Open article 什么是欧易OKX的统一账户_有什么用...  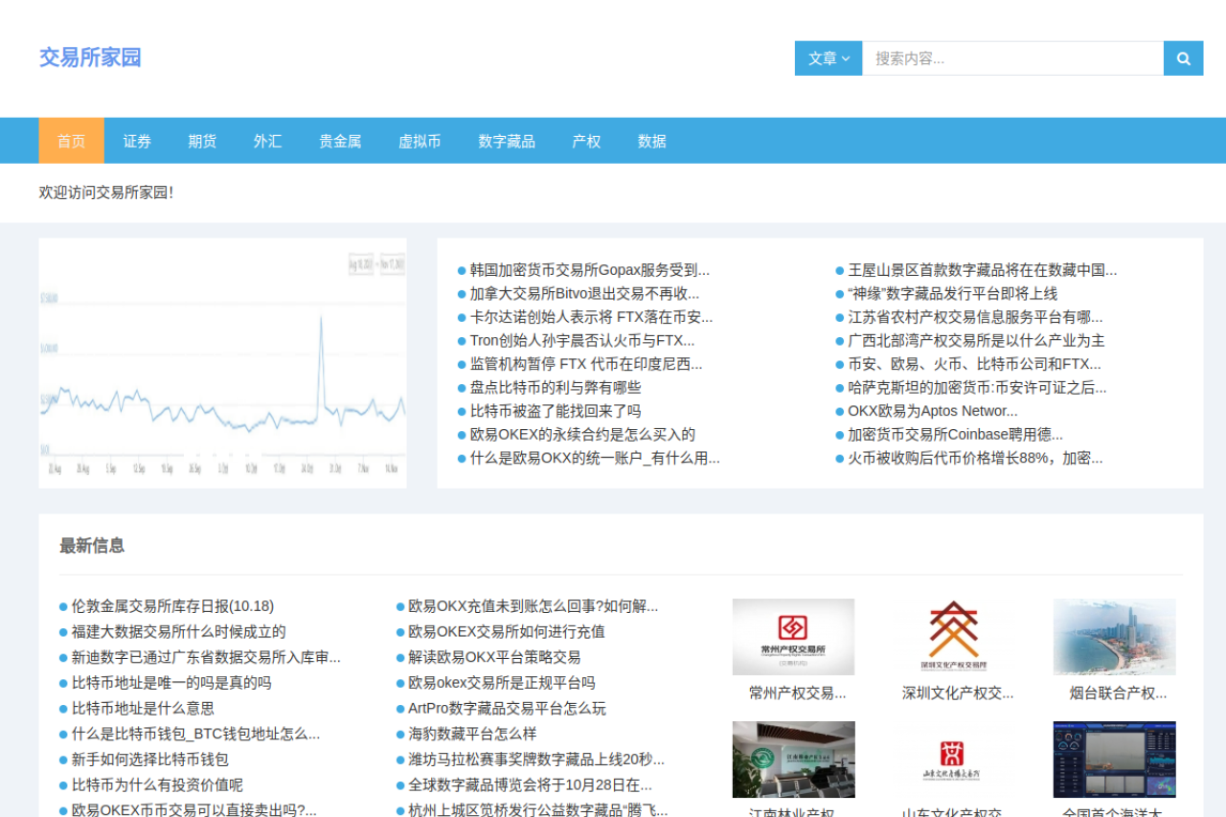pos(595,458)
